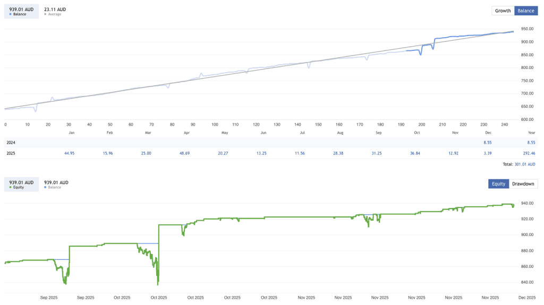Click the January 2025 value 44.95

(x=69, y=153)
